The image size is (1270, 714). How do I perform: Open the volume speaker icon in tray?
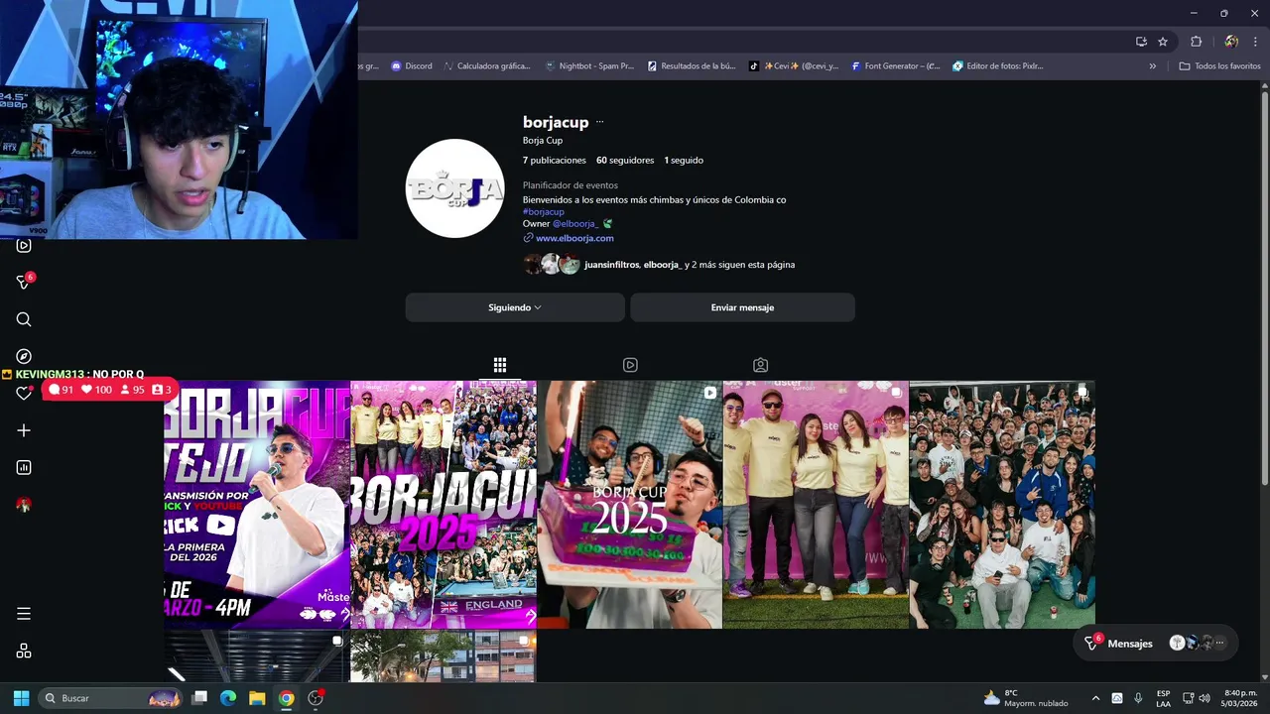coord(1205,698)
